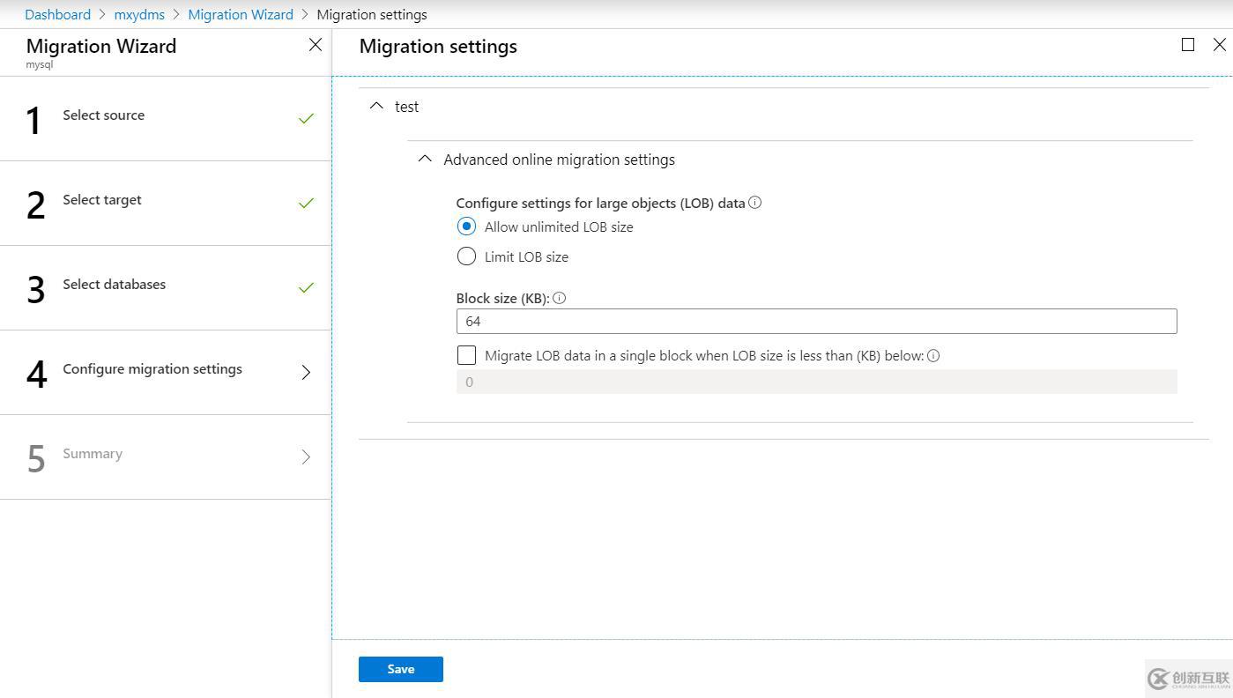Click the Summary step expander arrow
Screen dimensions: 1233x698
pos(306,457)
